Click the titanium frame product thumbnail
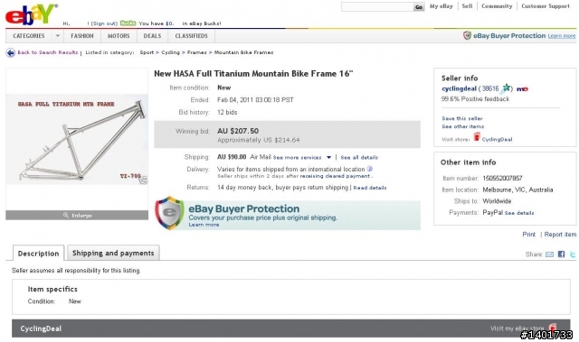 point(77,140)
